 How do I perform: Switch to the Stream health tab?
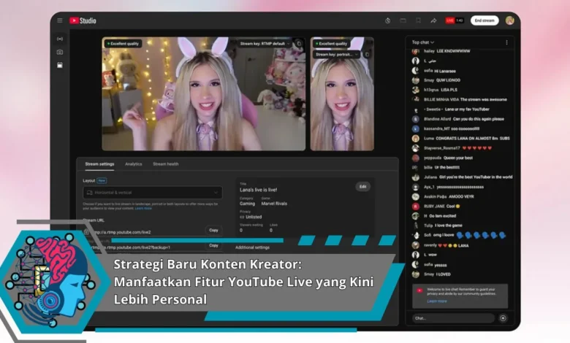click(165, 164)
